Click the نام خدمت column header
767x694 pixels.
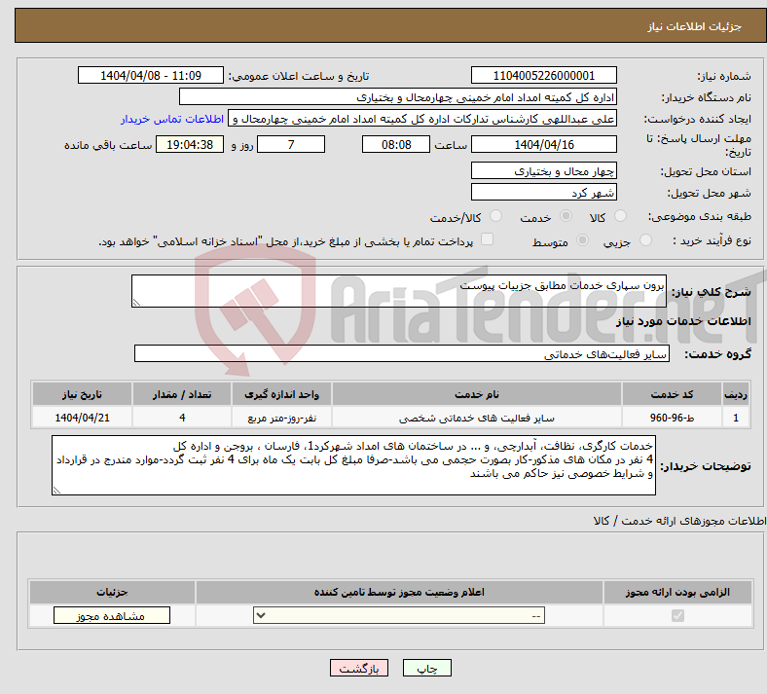[476, 394]
